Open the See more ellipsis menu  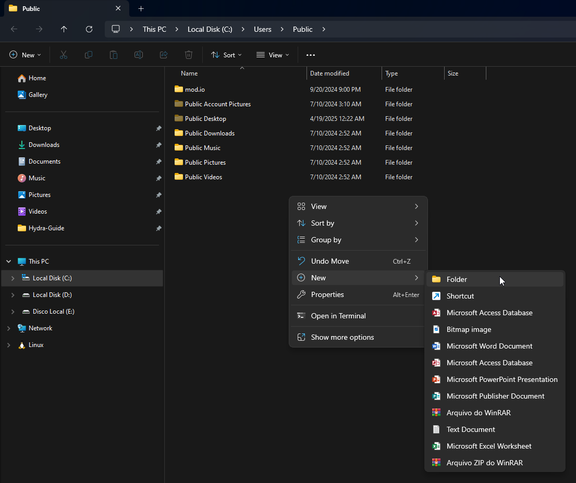click(310, 55)
